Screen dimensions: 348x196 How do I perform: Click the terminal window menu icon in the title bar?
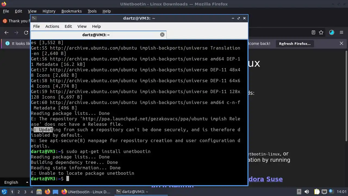pyautogui.click(x=34, y=18)
